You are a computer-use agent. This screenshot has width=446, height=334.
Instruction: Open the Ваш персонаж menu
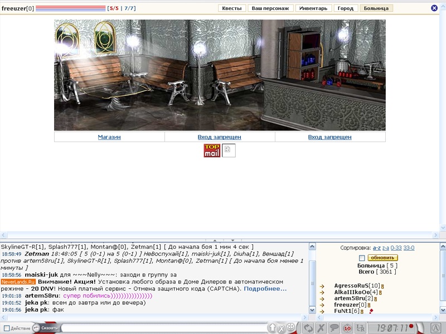click(x=270, y=8)
